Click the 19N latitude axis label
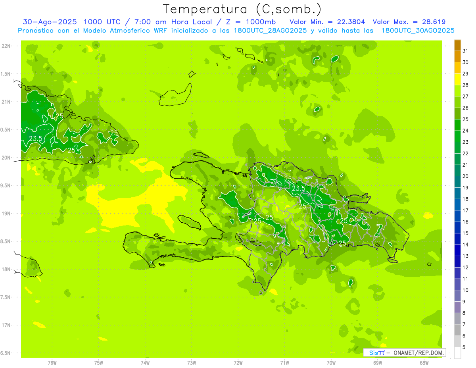Image resolution: width=476 pixels, height=368 pixels. 6,214
